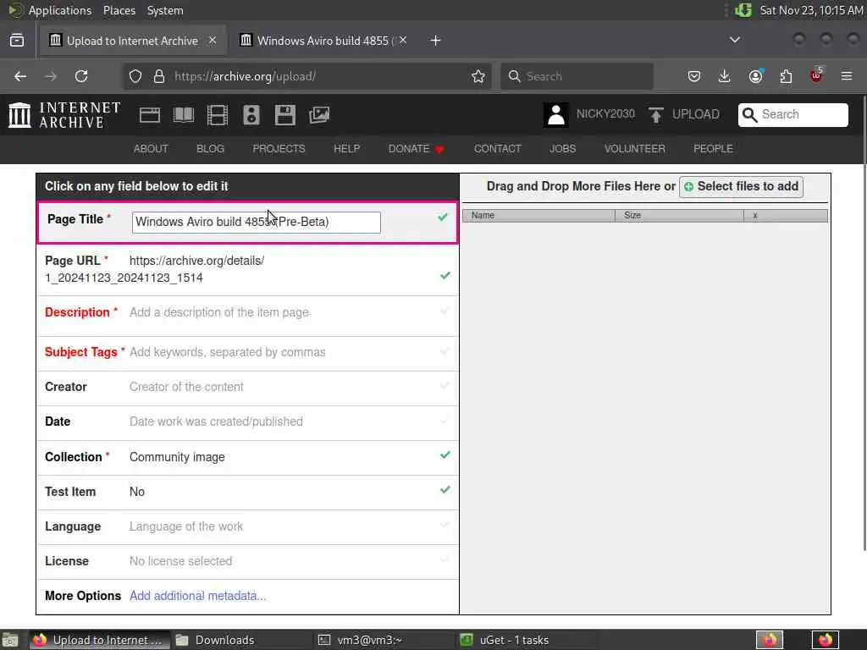Click the Size column header in file list
The image size is (867, 650).
pyautogui.click(x=679, y=216)
